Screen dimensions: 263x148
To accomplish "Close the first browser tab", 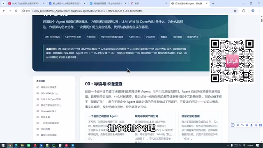I will (x=44, y=3).
